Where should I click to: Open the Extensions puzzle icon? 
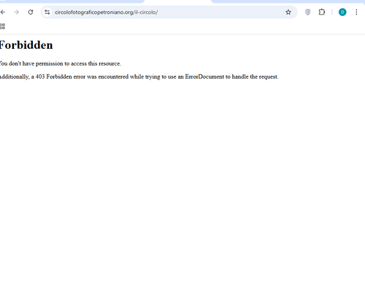(x=322, y=12)
